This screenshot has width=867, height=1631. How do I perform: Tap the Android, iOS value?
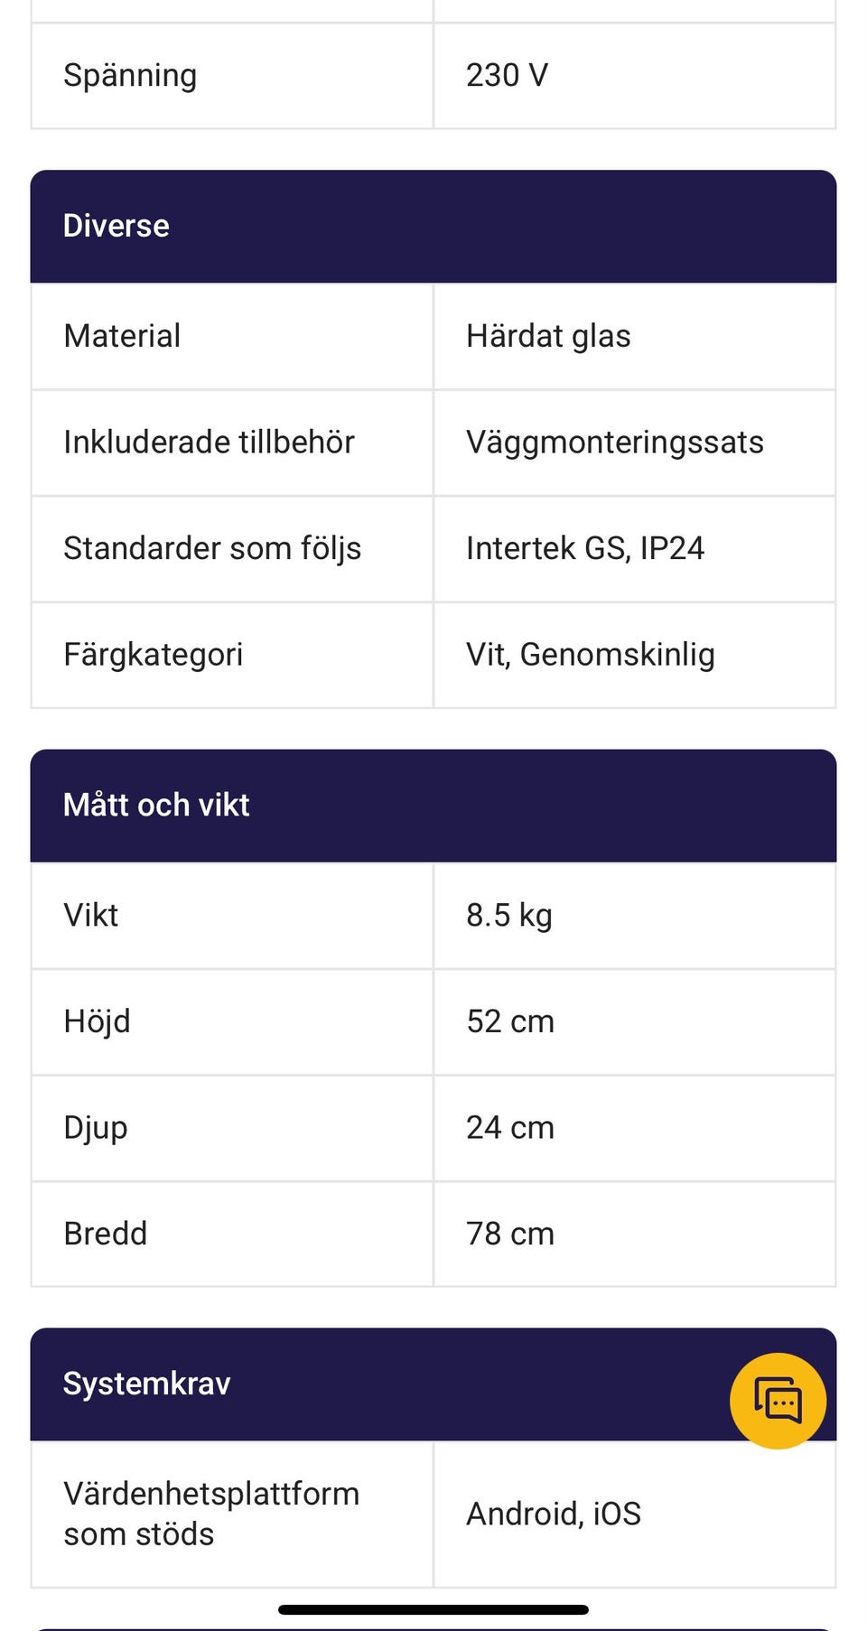[x=554, y=1514]
